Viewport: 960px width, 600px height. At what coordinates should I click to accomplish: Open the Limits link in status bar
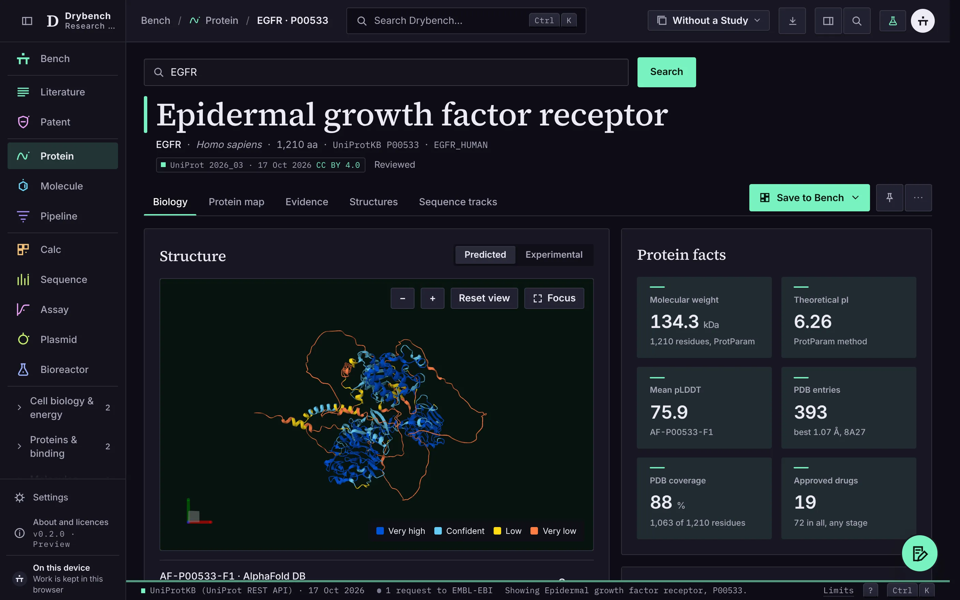pos(838,590)
